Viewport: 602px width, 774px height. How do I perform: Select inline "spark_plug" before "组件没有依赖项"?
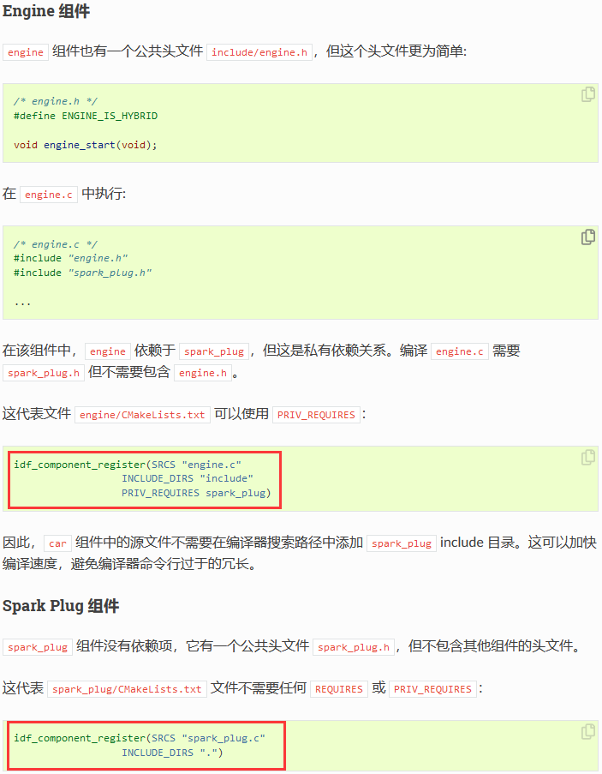click(x=38, y=647)
